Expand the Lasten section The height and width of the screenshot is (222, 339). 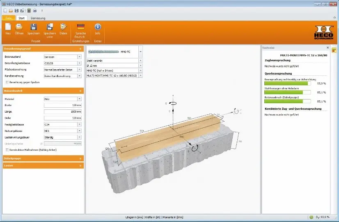80,166
